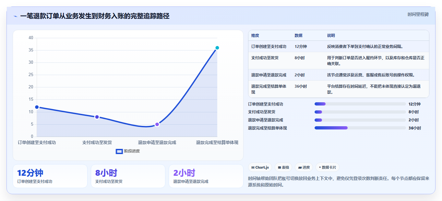Click the 数据卡片 tag

coord(328,167)
